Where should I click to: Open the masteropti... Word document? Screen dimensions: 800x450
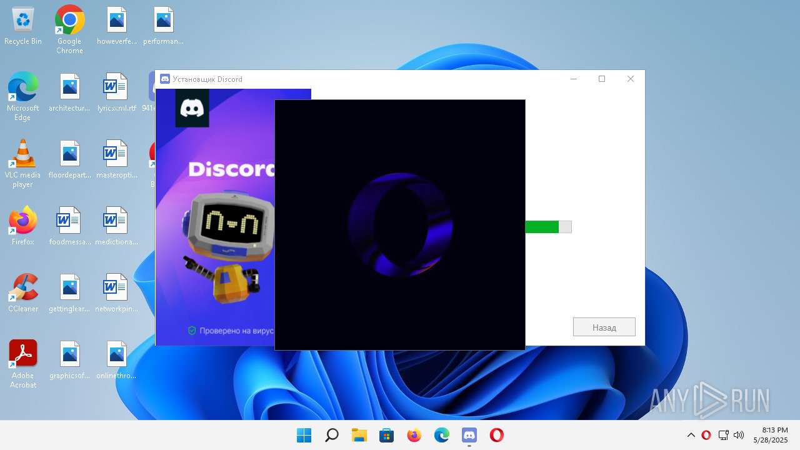coord(117,160)
